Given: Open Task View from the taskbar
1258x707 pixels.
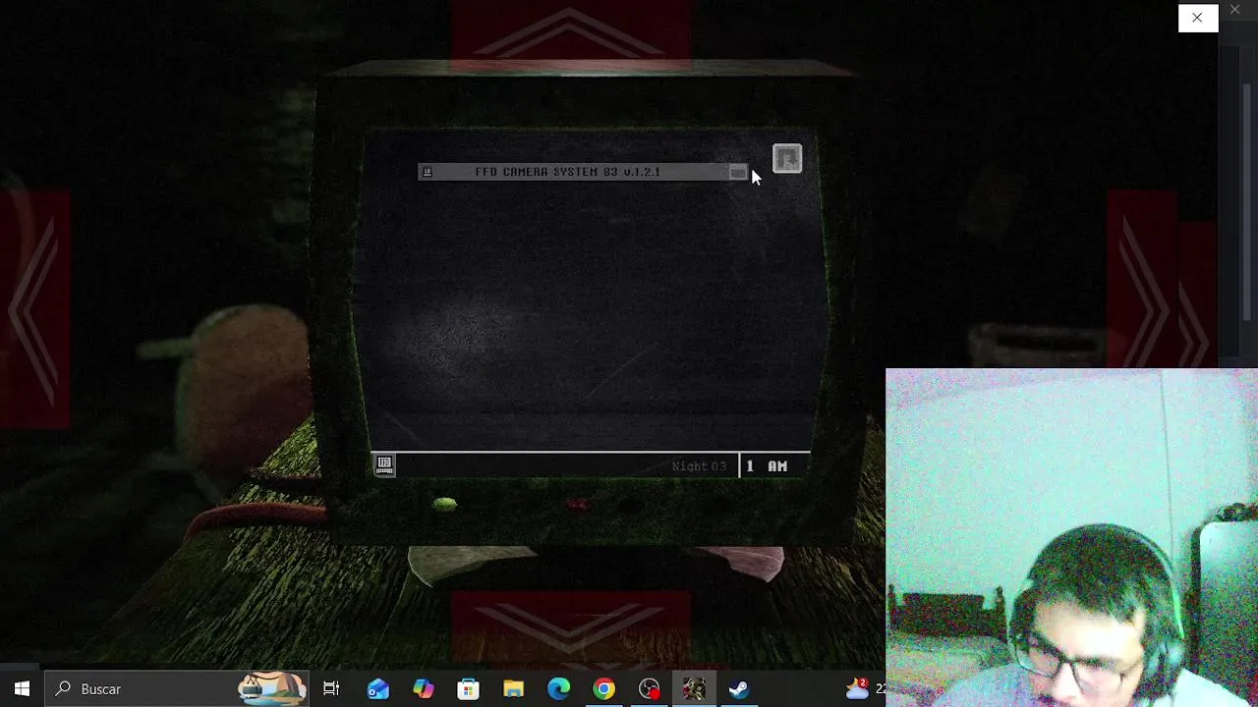Looking at the screenshot, I should point(331,689).
